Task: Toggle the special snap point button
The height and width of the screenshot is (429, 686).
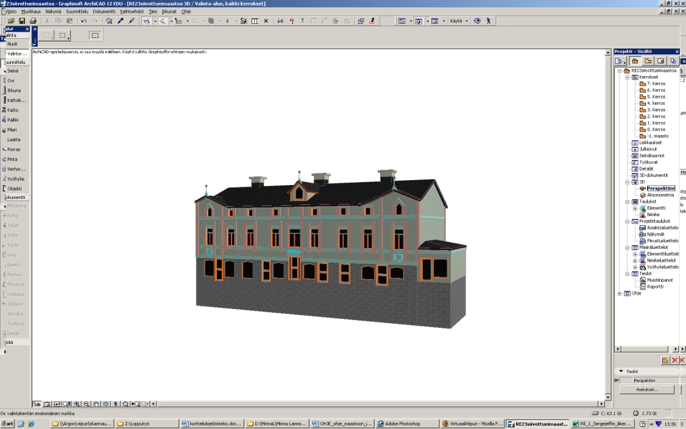Action: tap(162, 21)
